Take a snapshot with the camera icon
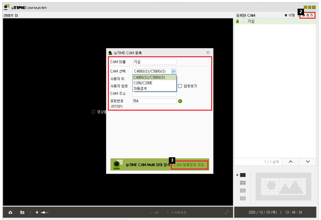The width and height of the screenshot is (321, 220). click(10, 212)
